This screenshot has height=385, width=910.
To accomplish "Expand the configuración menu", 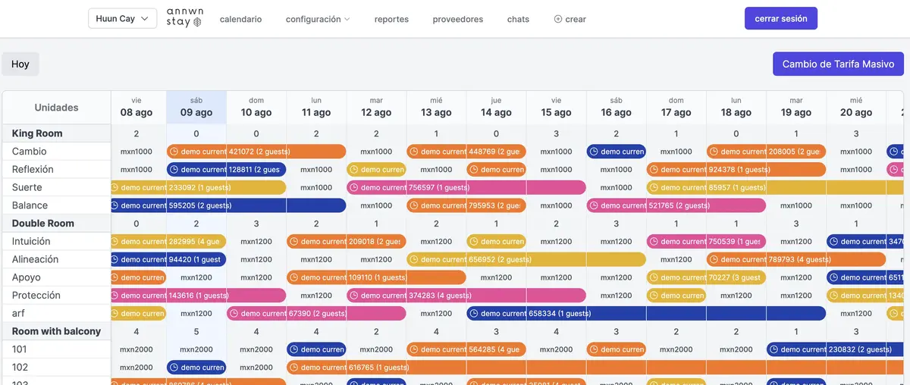I will pos(318,19).
